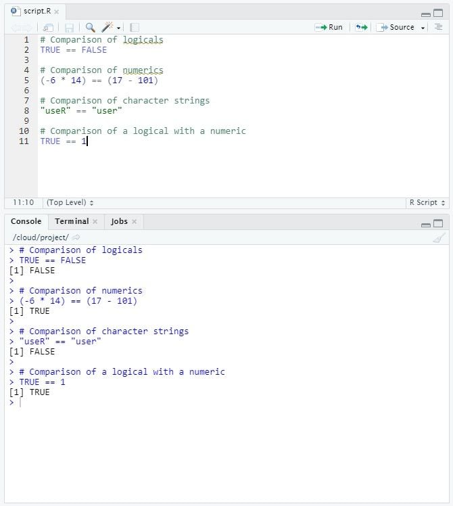Viewport: 453px width, 506px height.
Task: Expand the (Top Level) scope selector
Action: (x=70, y=203)
